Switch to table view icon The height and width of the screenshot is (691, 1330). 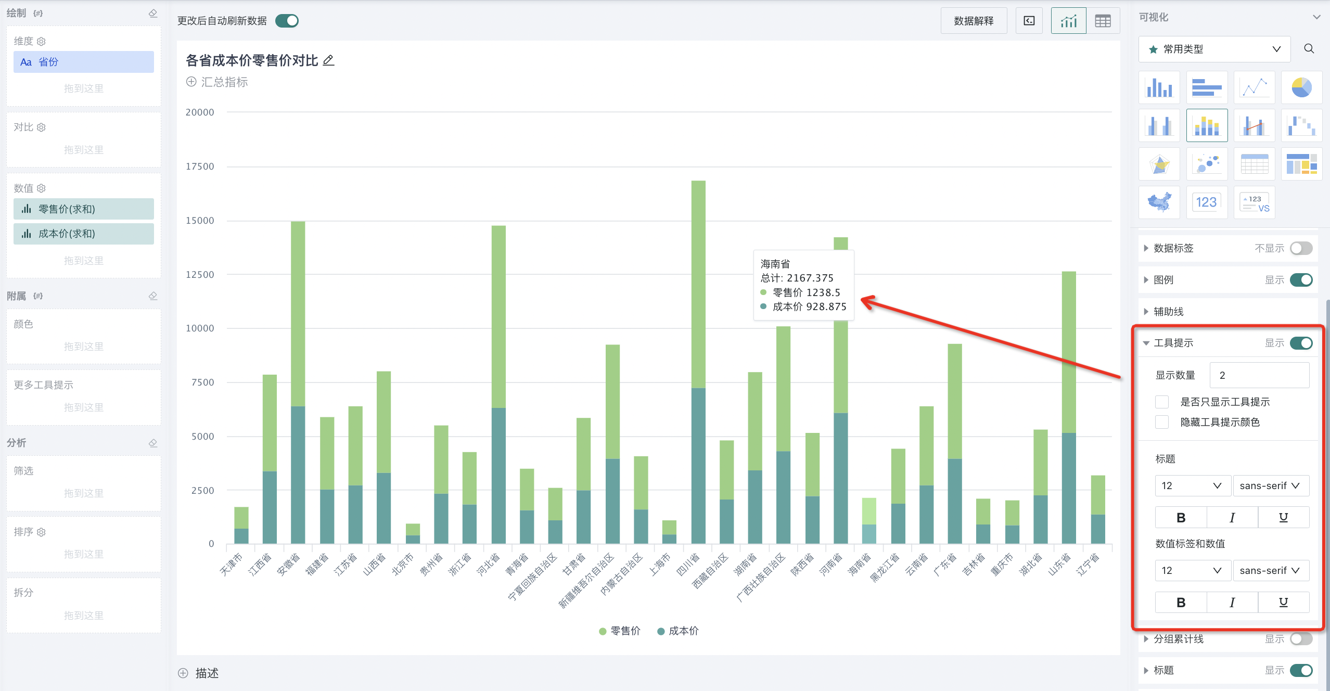point(1103,21)
